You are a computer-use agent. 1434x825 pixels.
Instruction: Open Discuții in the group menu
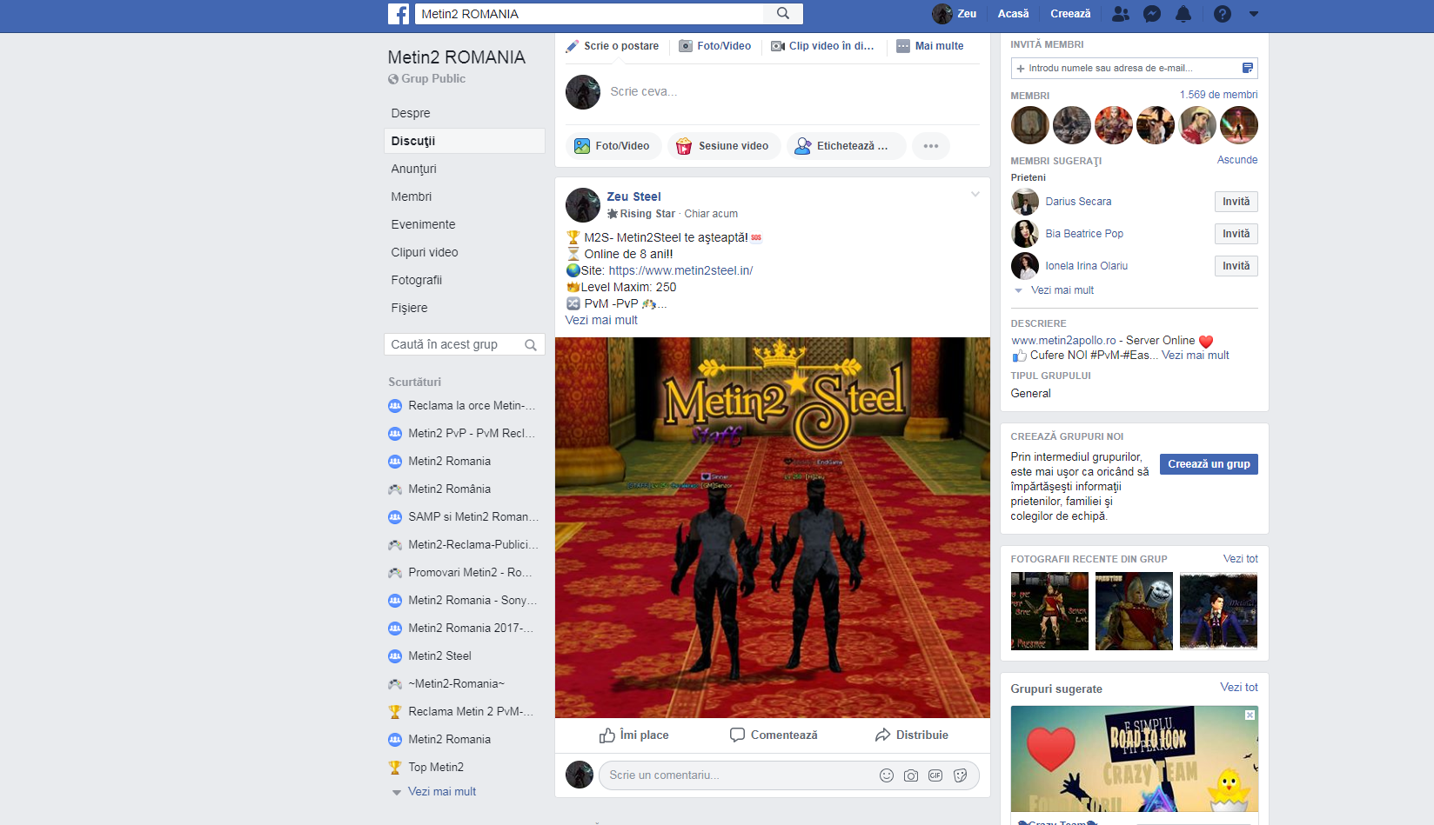click(x=464, y=141)
